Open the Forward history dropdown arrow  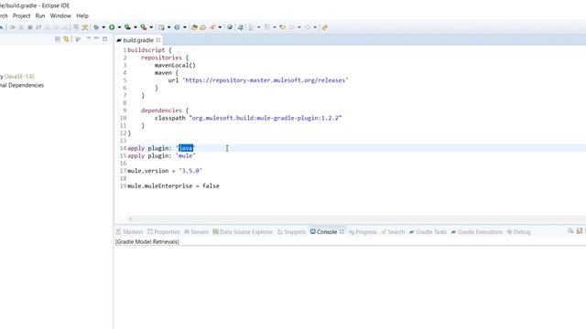click(x=315, y=27)
